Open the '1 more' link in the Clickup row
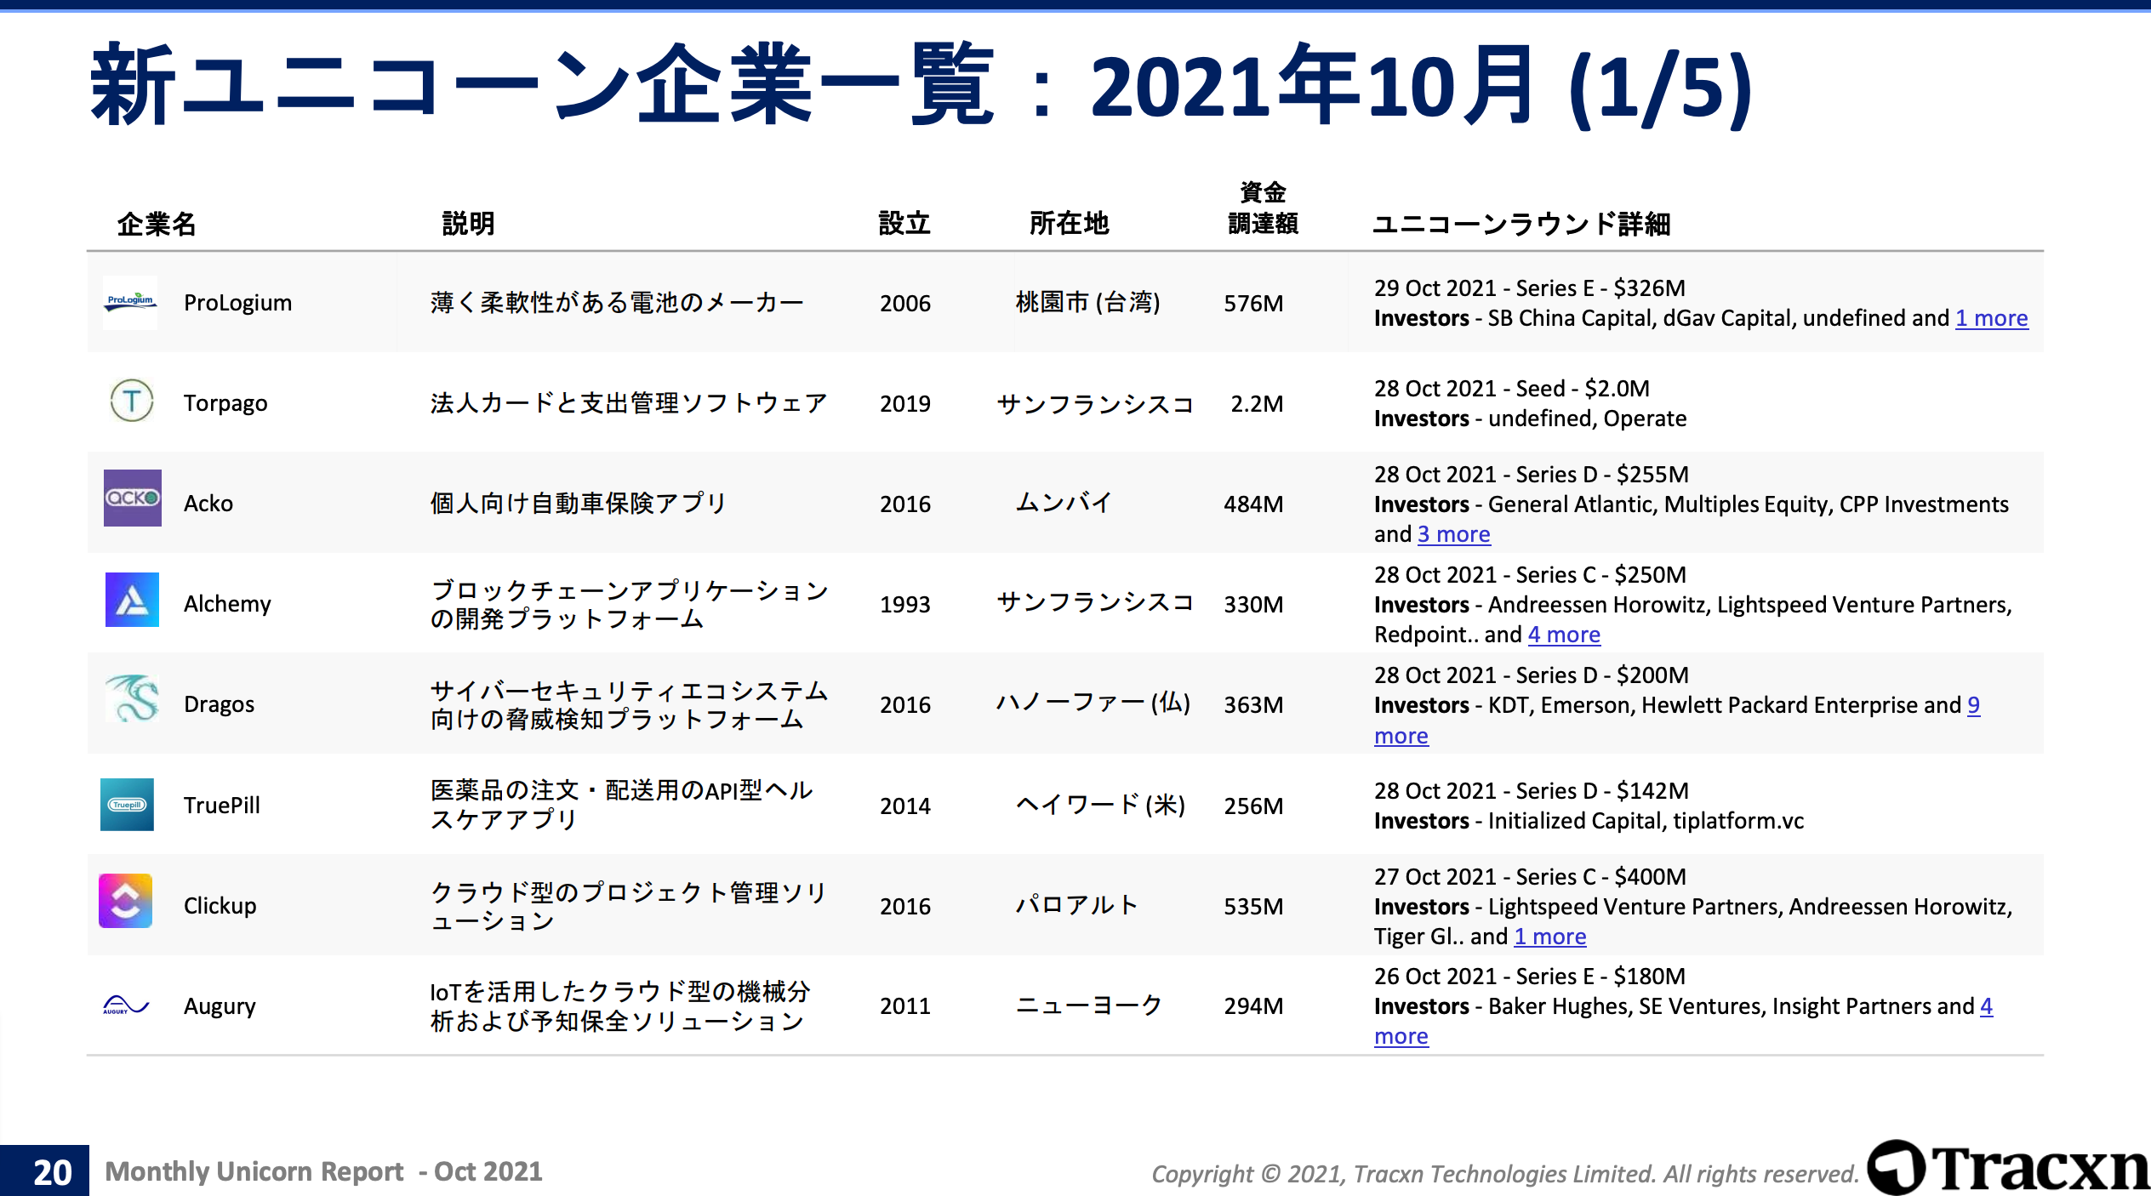 coord(1549,937)
